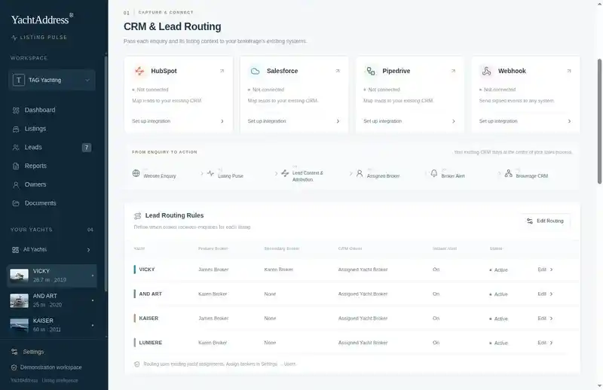This screenshot has height=390, width=603.
Task: Click the Demonstration workspace shield icon
Action: click(x=14, y=367)
